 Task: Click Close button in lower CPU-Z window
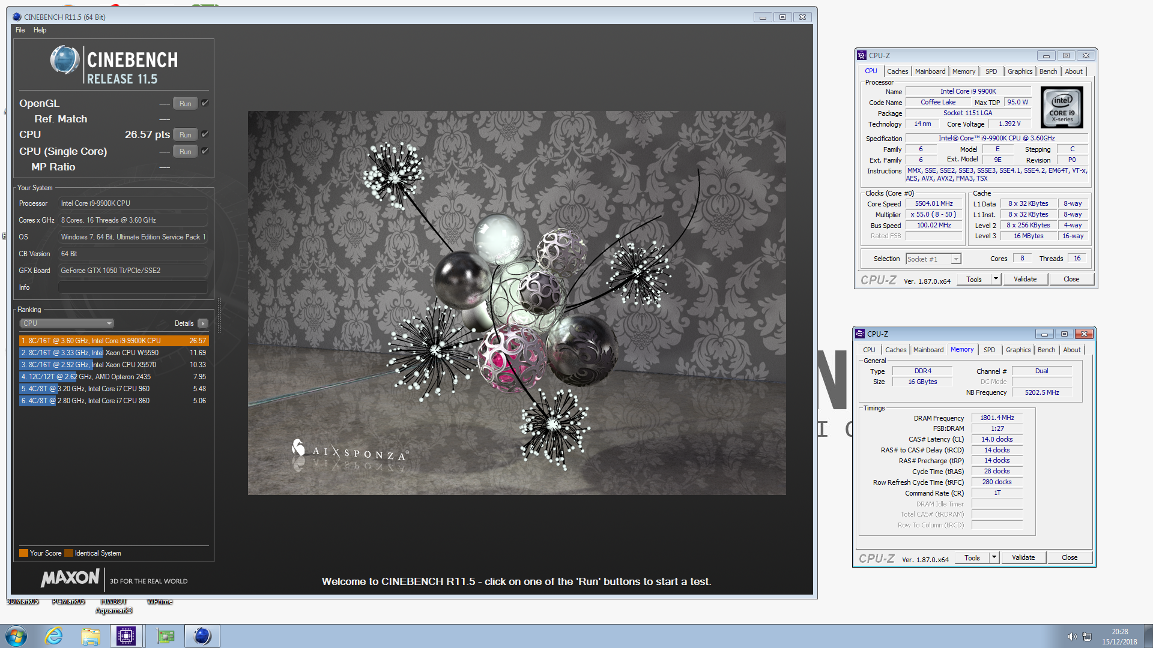1070,557
